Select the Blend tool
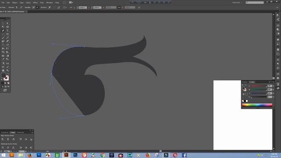The image size is (281, 158). [x=7, y=59]
